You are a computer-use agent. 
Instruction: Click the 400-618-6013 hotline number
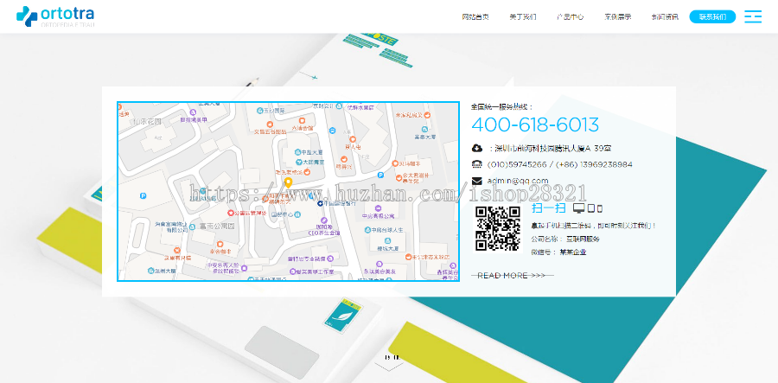534,124
